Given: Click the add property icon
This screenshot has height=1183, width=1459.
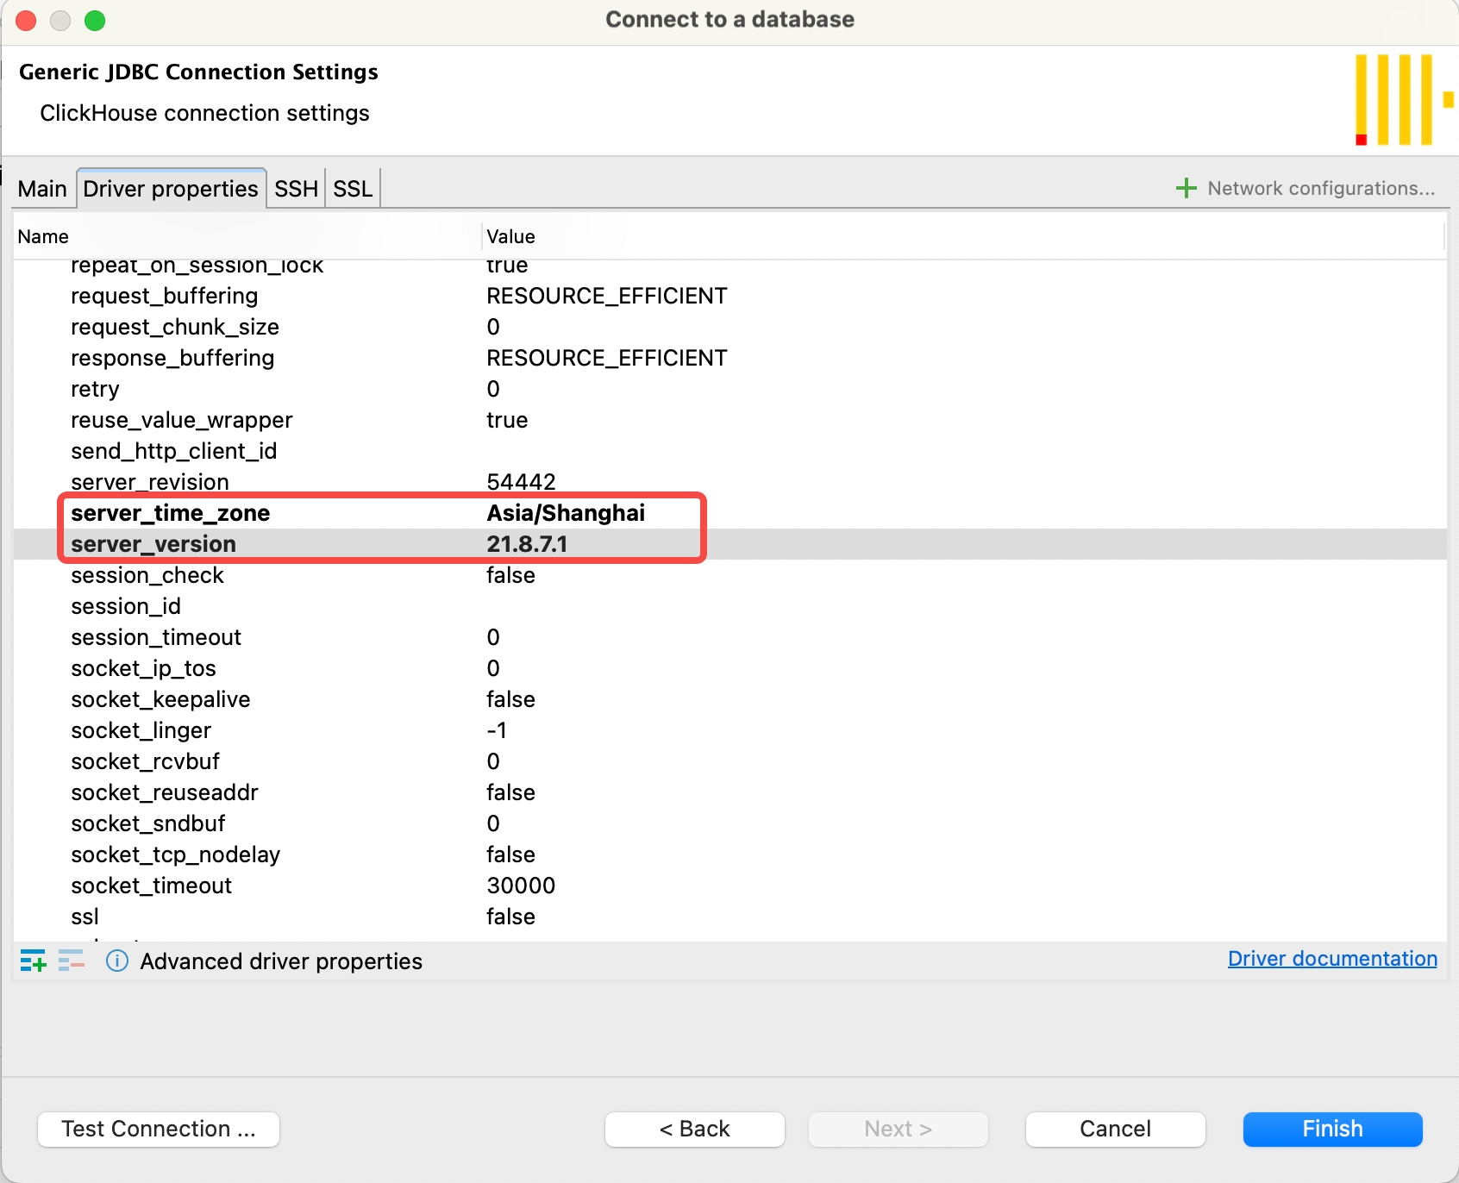Looking at the screenshot, I should (33, 960).
